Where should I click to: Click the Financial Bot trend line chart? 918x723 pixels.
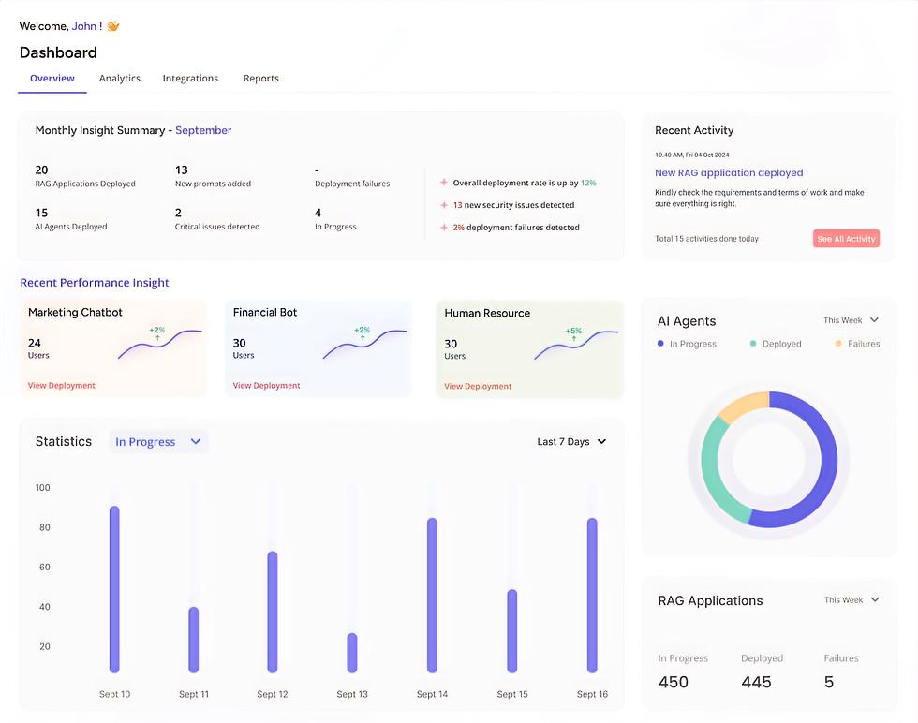coord(364,345)
